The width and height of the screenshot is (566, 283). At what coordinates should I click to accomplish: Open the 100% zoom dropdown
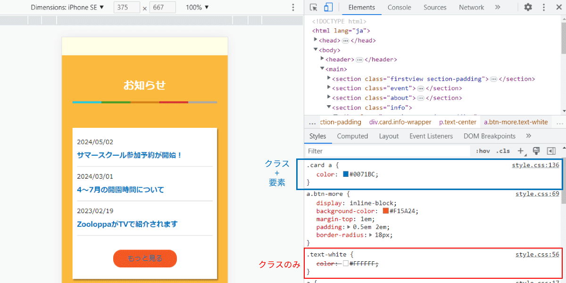[197, 7]
